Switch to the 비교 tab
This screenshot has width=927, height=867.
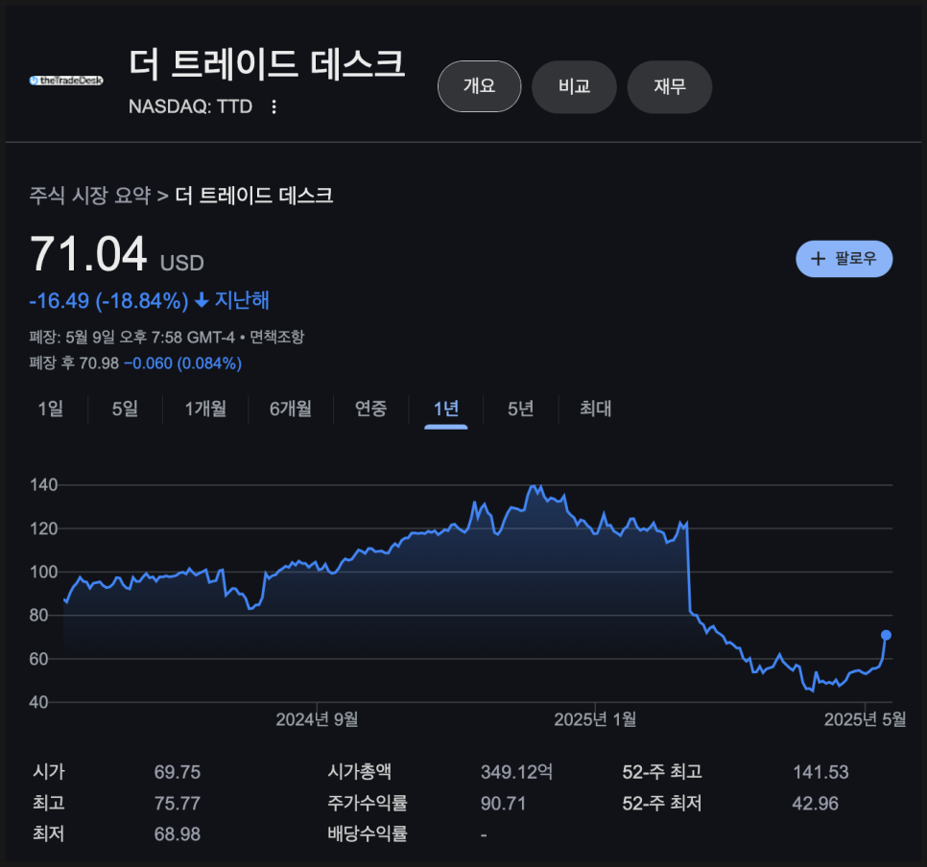tap(574, 86)
